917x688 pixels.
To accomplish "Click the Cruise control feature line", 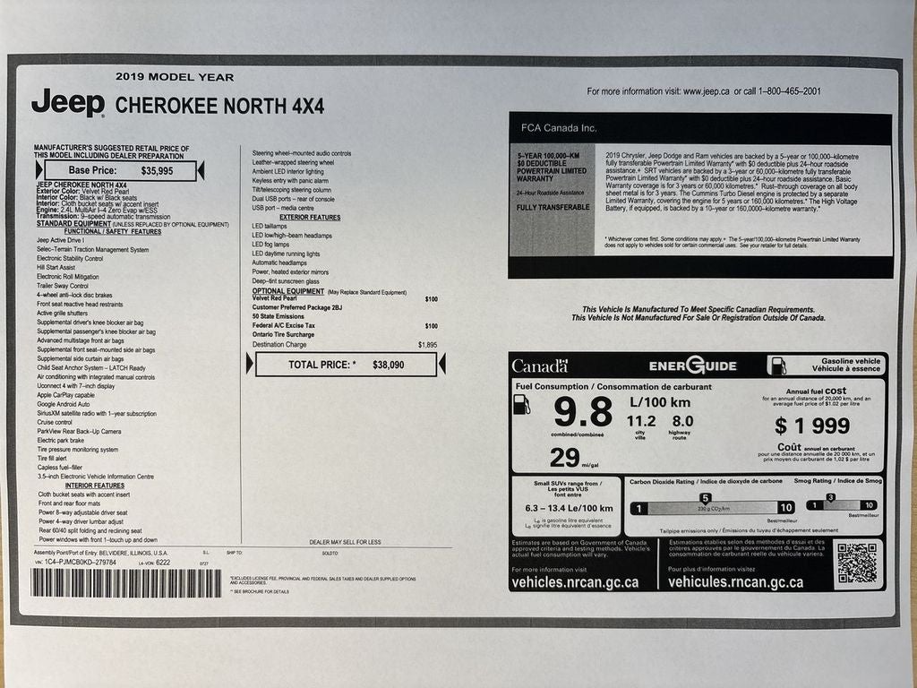I will click(55, 423).
